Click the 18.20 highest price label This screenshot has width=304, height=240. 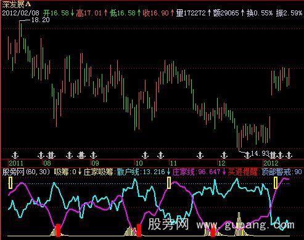tap(41, 20)
